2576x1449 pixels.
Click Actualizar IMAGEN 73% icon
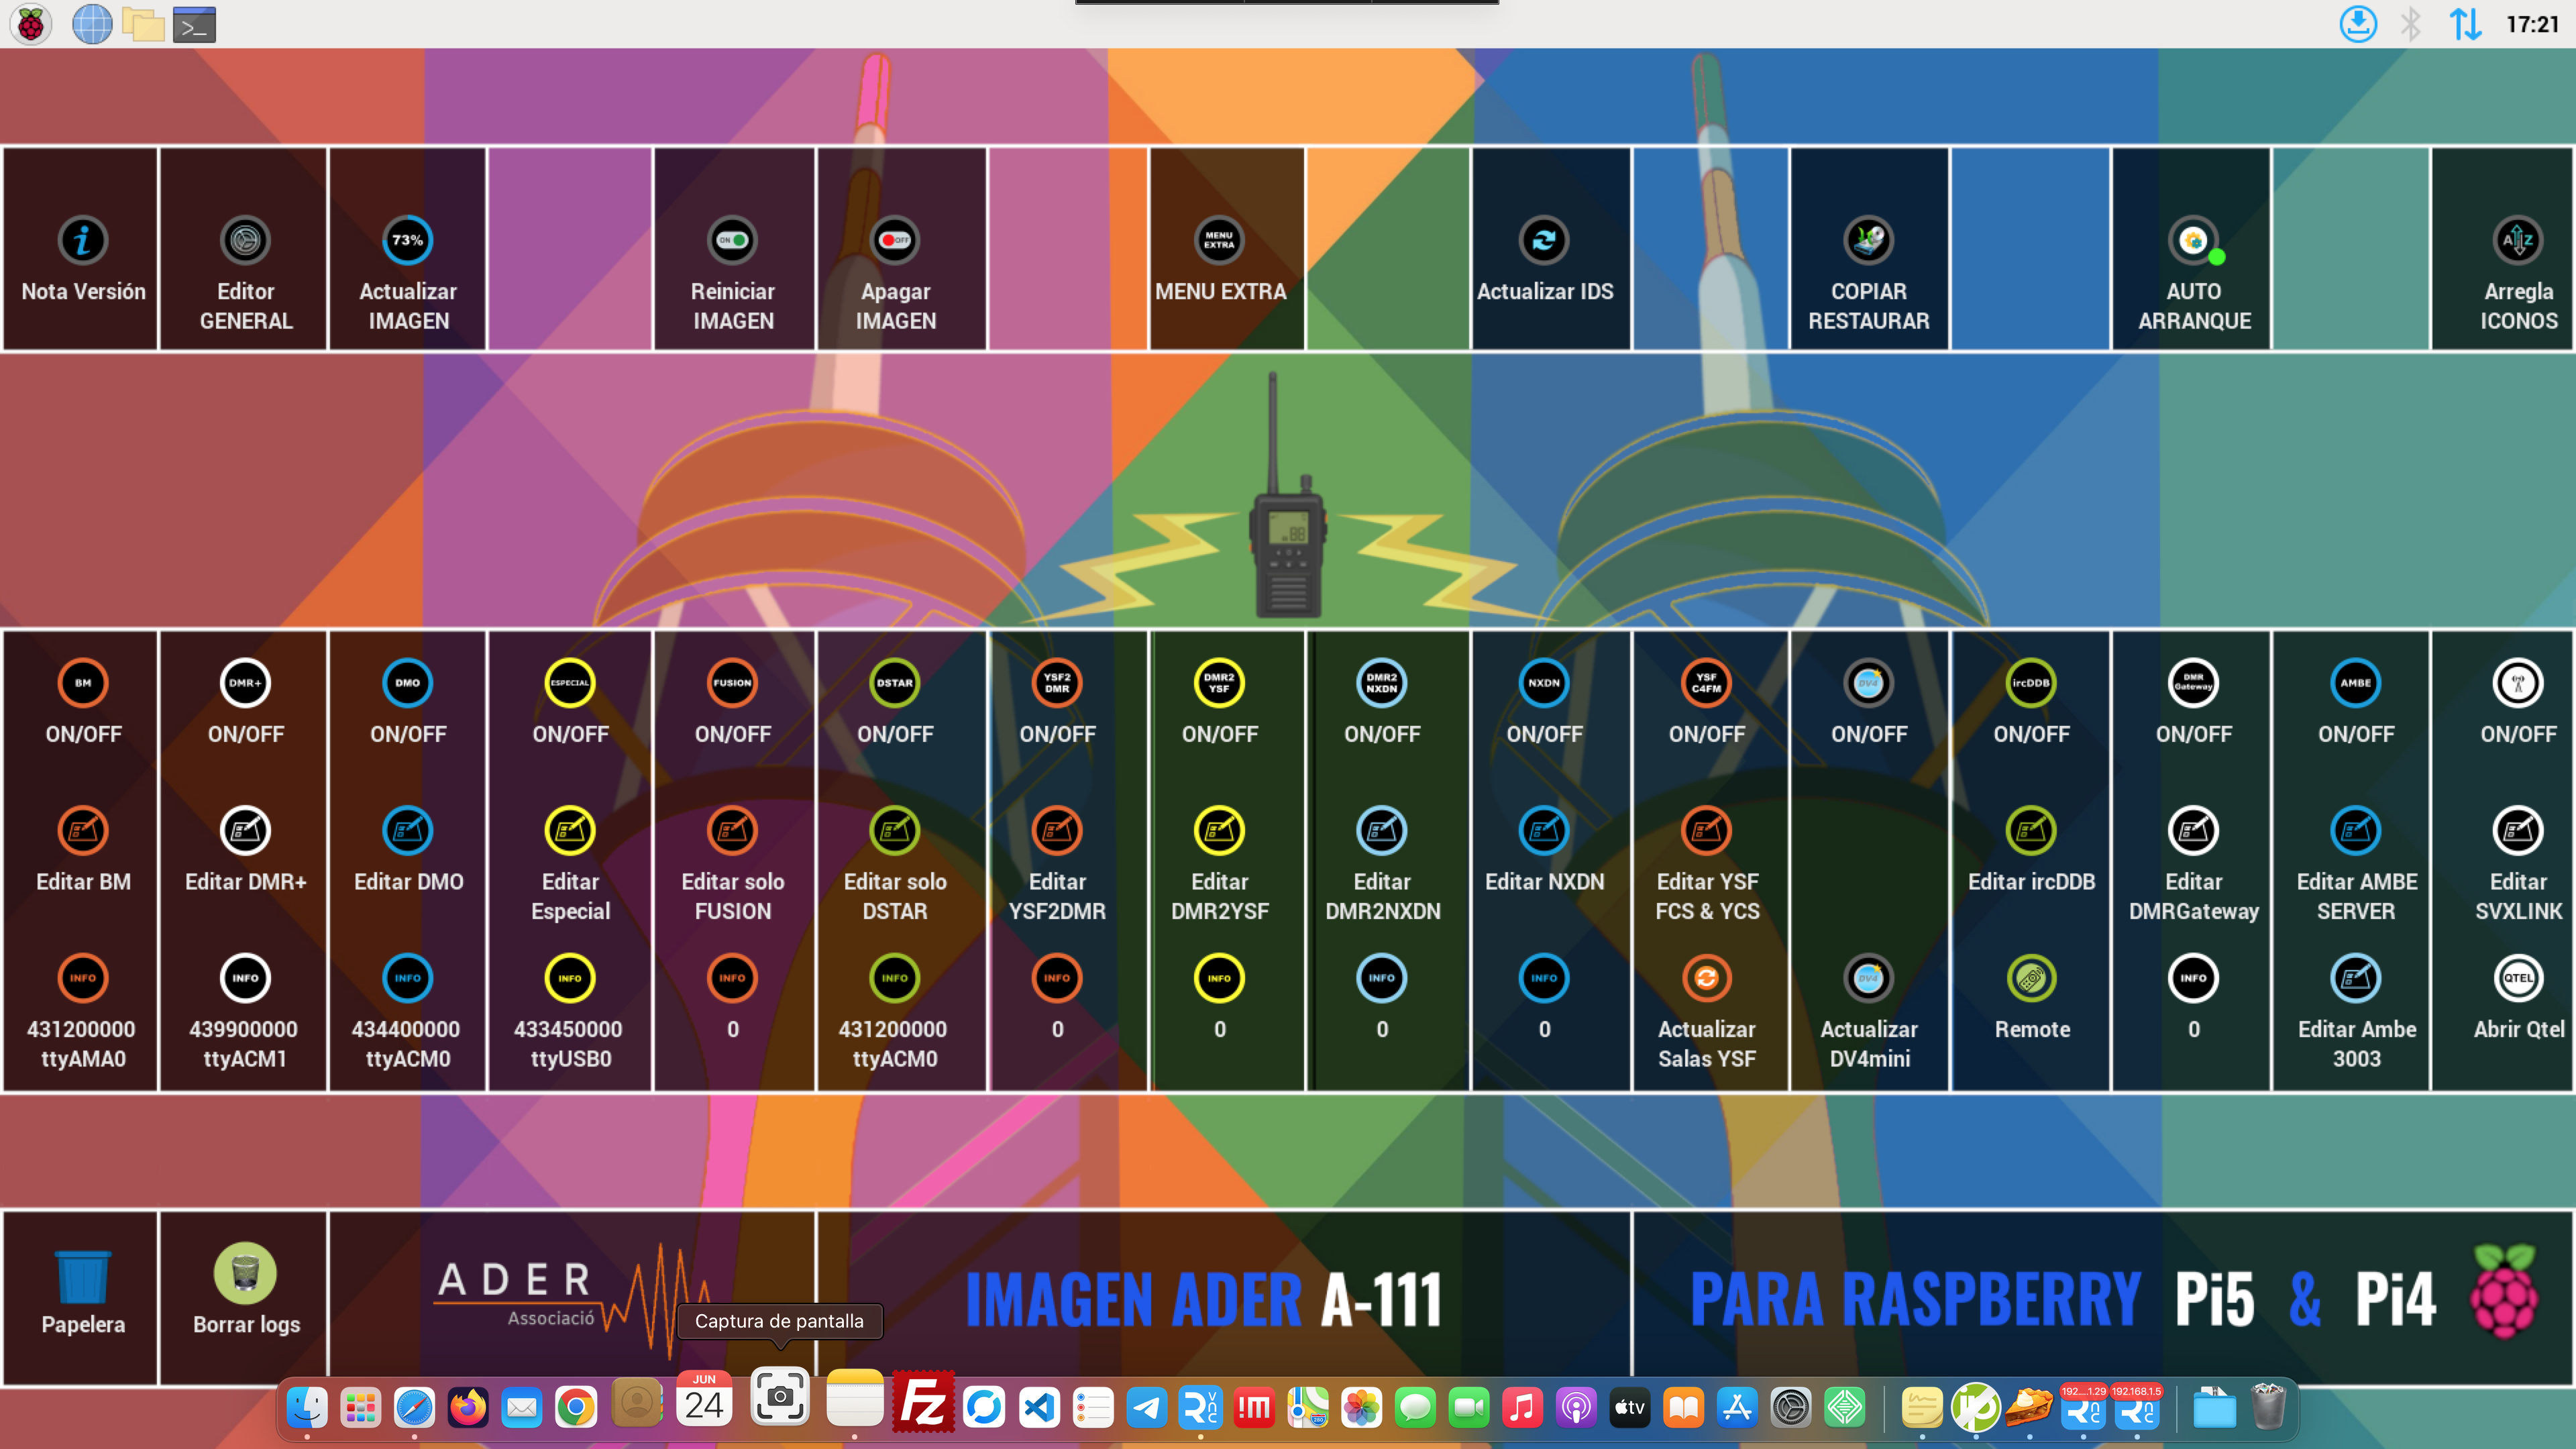[407, 240]
